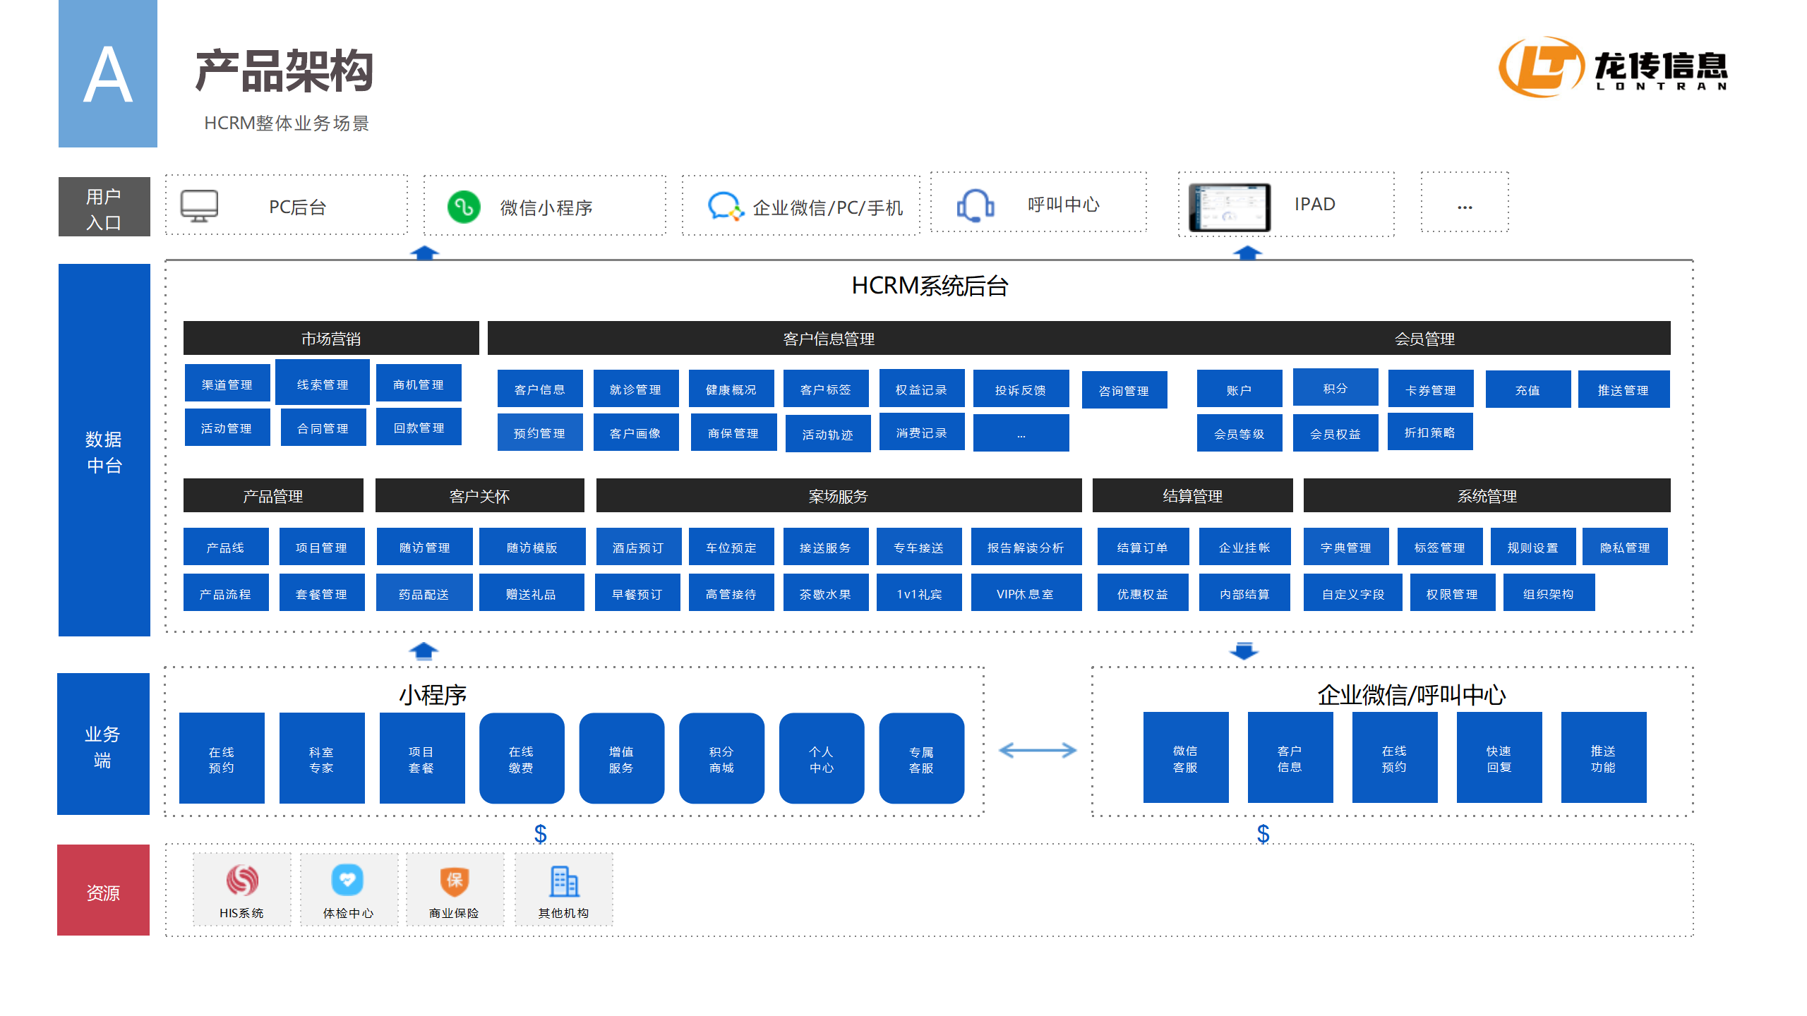This screenshot has width=1807, height=1016.
Task: Click the red 资源 label block
Action: pyautogui.click(x=103, y=891)
